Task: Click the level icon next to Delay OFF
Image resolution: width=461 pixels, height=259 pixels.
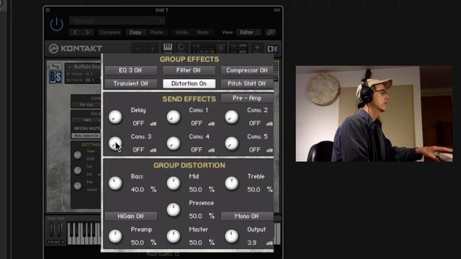Action: (153, 124)
